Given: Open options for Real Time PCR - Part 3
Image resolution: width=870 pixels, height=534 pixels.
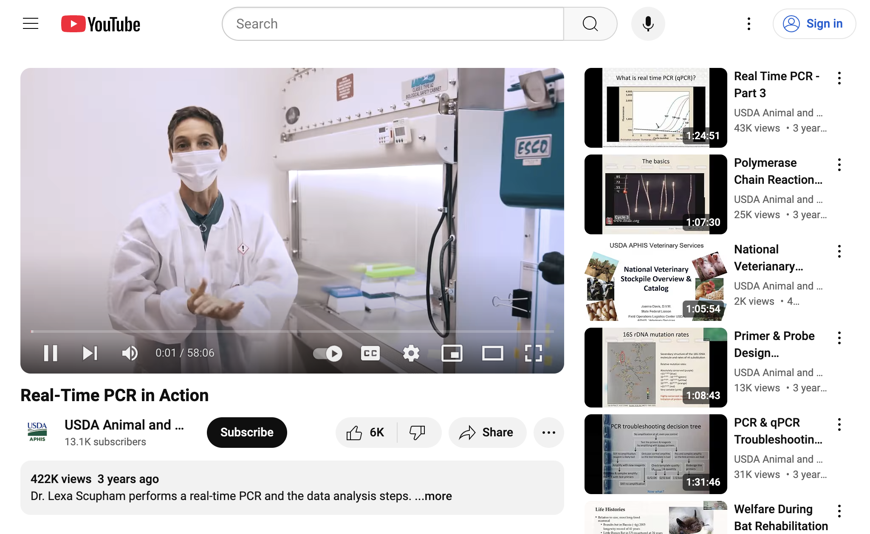Looking at the screenshot, I should (x=839, y=78).
